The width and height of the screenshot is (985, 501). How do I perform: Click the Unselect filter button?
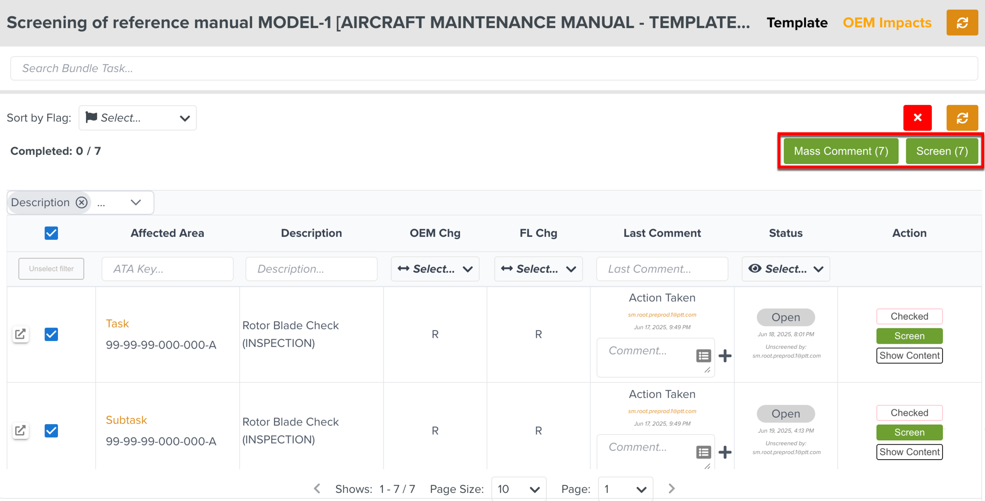[51, 269]
